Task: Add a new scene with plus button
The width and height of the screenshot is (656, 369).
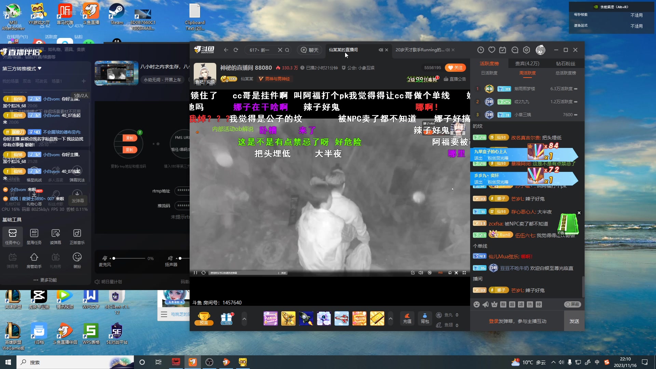Action: point(84,81)
